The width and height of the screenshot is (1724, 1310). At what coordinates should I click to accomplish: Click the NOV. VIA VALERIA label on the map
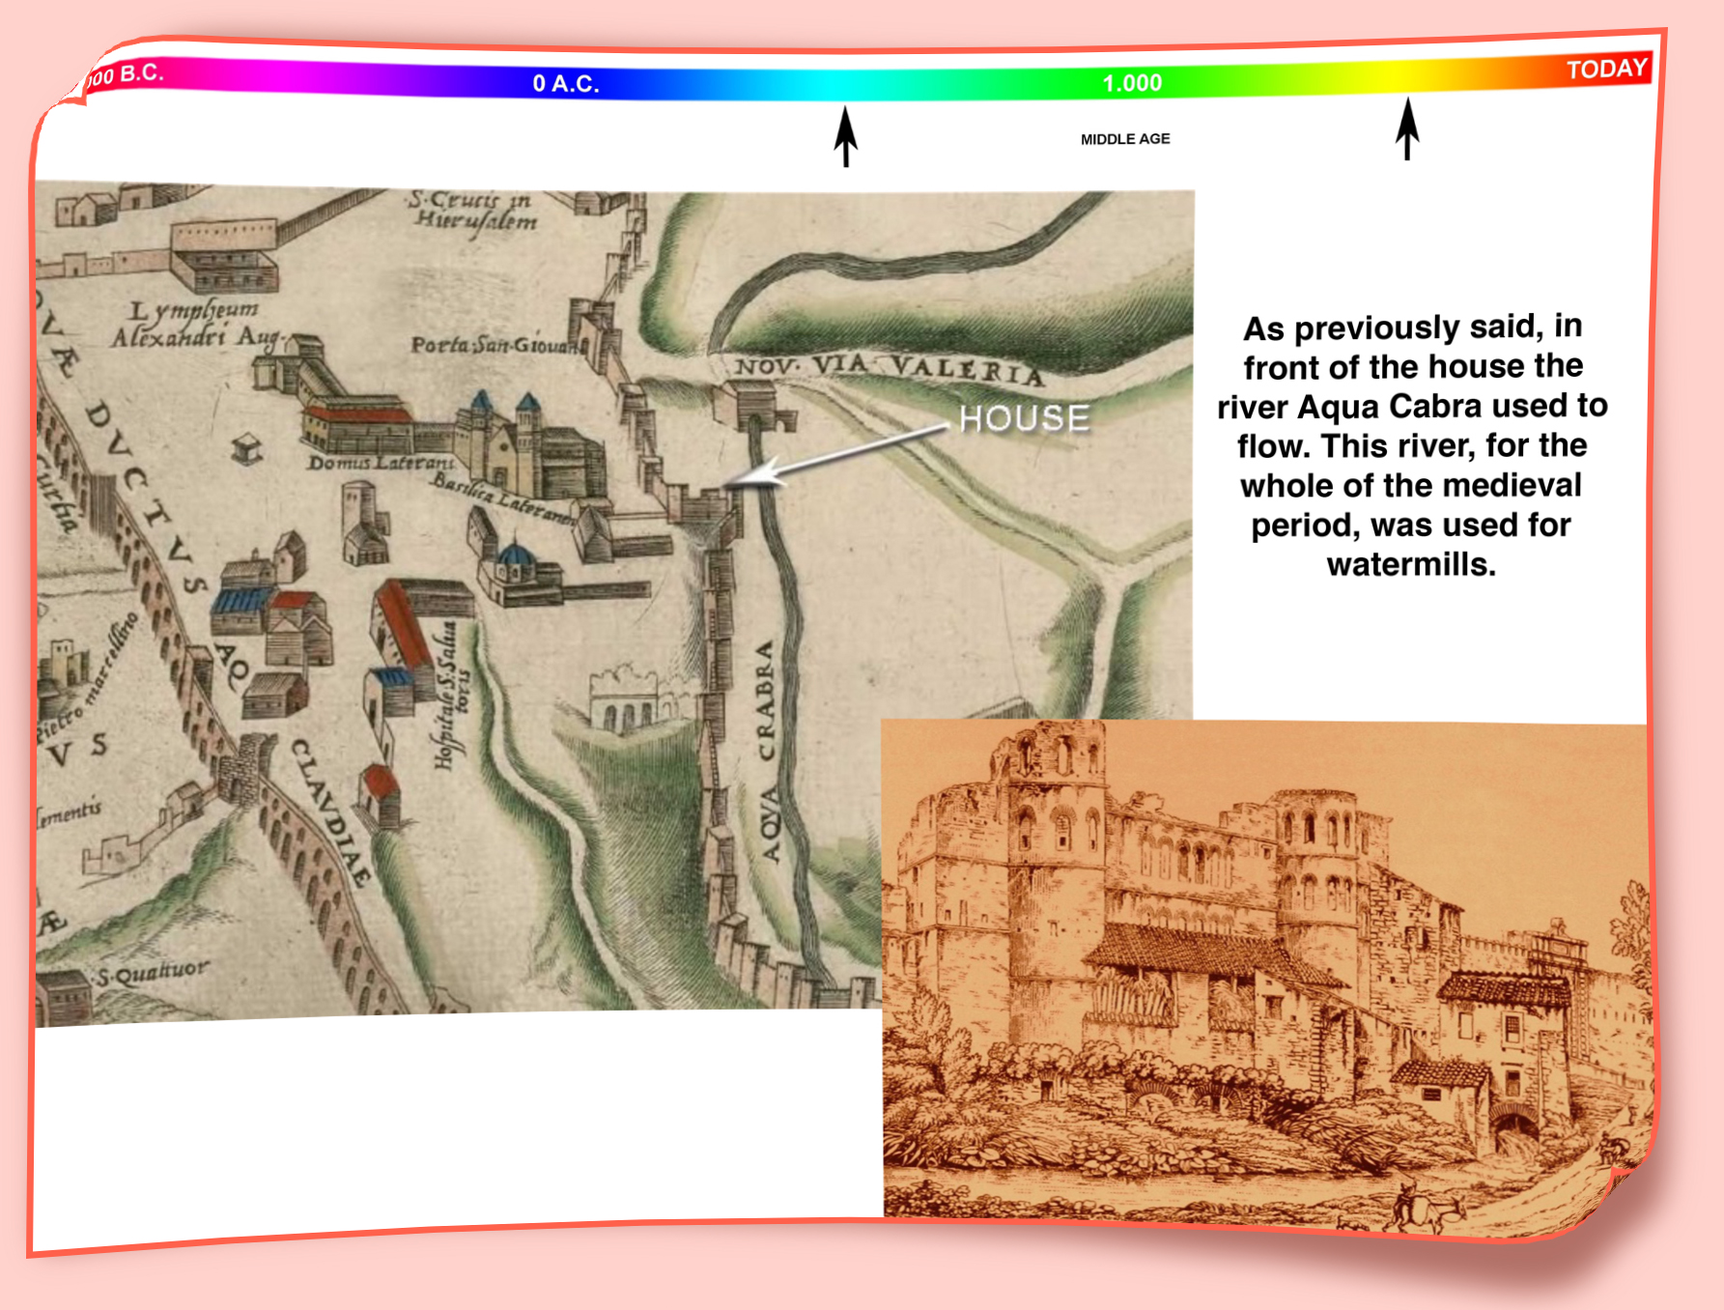pyautogui.click(x=889, y=368)
